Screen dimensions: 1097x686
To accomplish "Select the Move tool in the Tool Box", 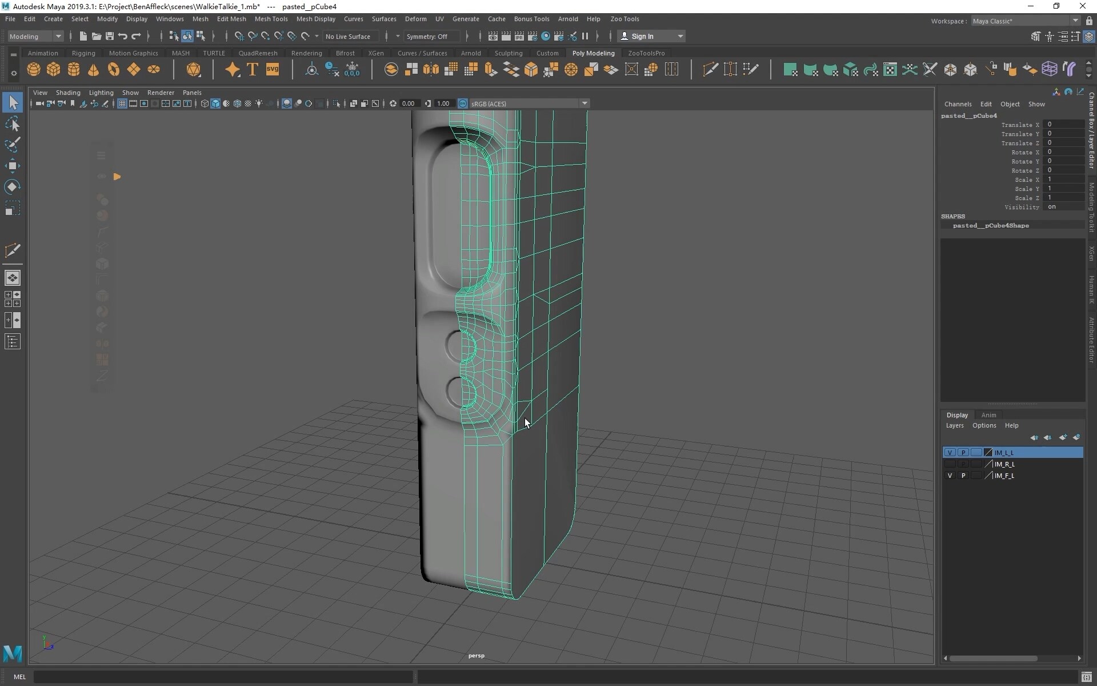I will (13, 166).
